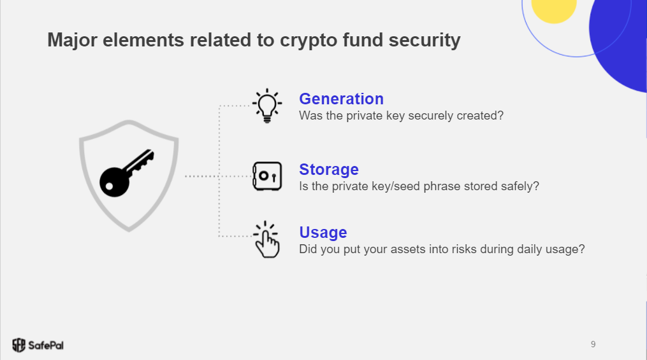Click the tapping hand Usage icon

(266, 239)
